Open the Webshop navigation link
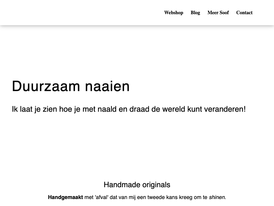Viewport: 274px width, 206px height. pos(174,13)
